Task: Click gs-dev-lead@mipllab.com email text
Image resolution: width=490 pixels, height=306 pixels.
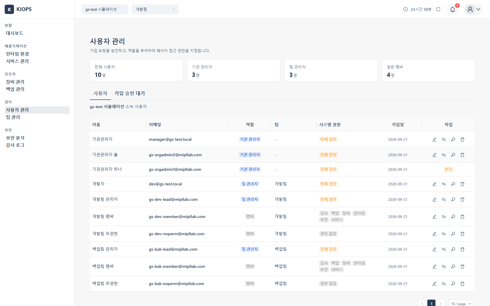Action: (173, 199)
